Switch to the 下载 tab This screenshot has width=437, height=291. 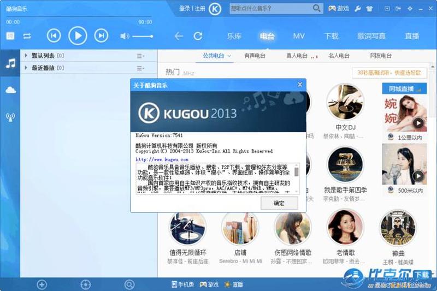tap(331, 36)
